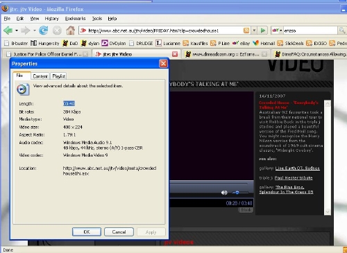The image size is (347, 253).
Task: Click the search box containing enzso
Action: [x=310, y=30]
